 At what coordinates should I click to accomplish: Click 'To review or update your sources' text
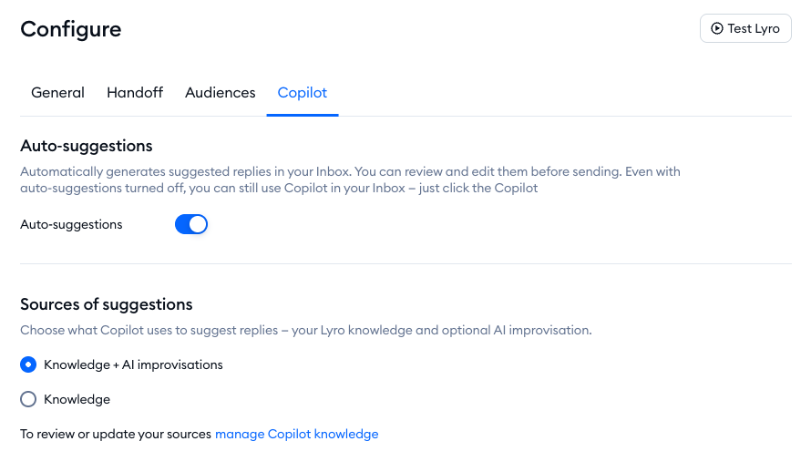[116, 435]
